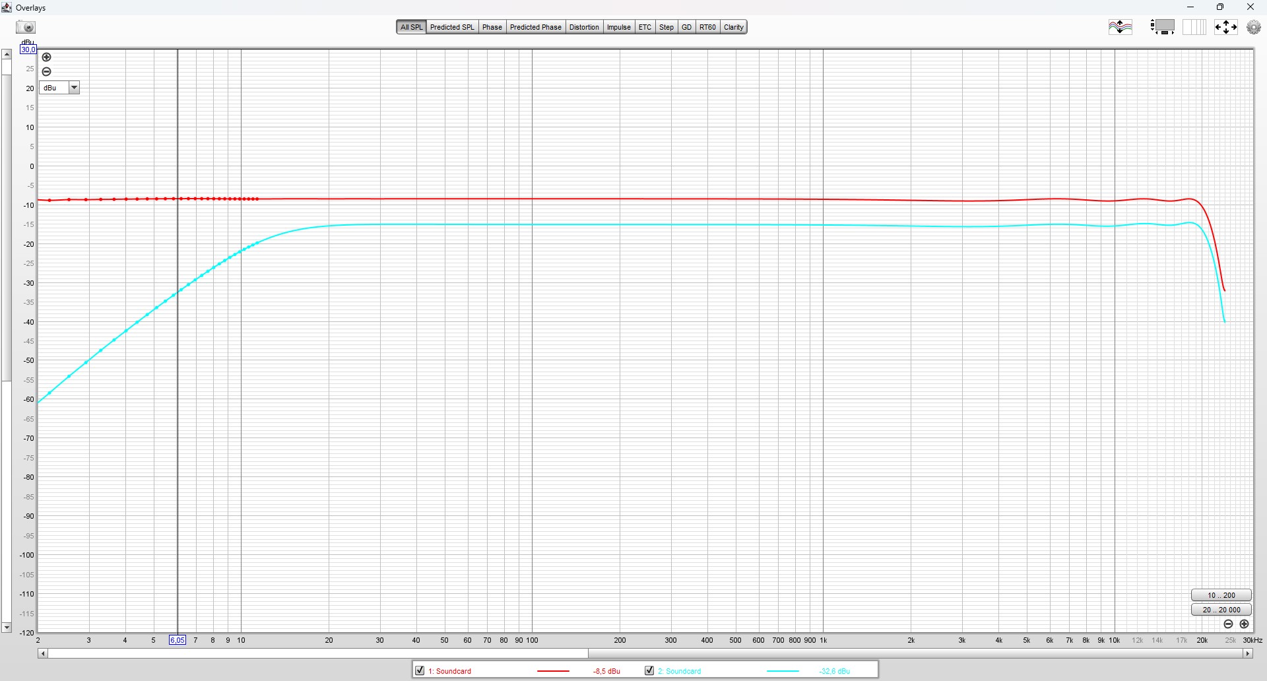Click horizontal scrollbar right arrow
The width and height of the screenshot is (1267, 681).
coord(1247,653)
